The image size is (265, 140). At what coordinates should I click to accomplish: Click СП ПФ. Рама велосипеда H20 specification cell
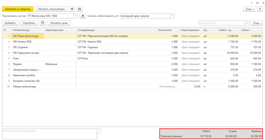[116, 36]
